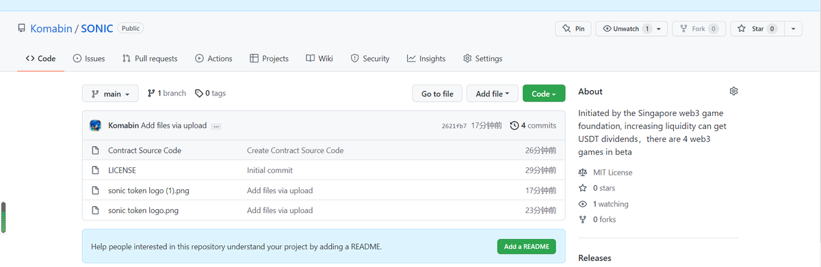Open the main branch selector dropdown

pyautogui.click(x=110, y=94)
